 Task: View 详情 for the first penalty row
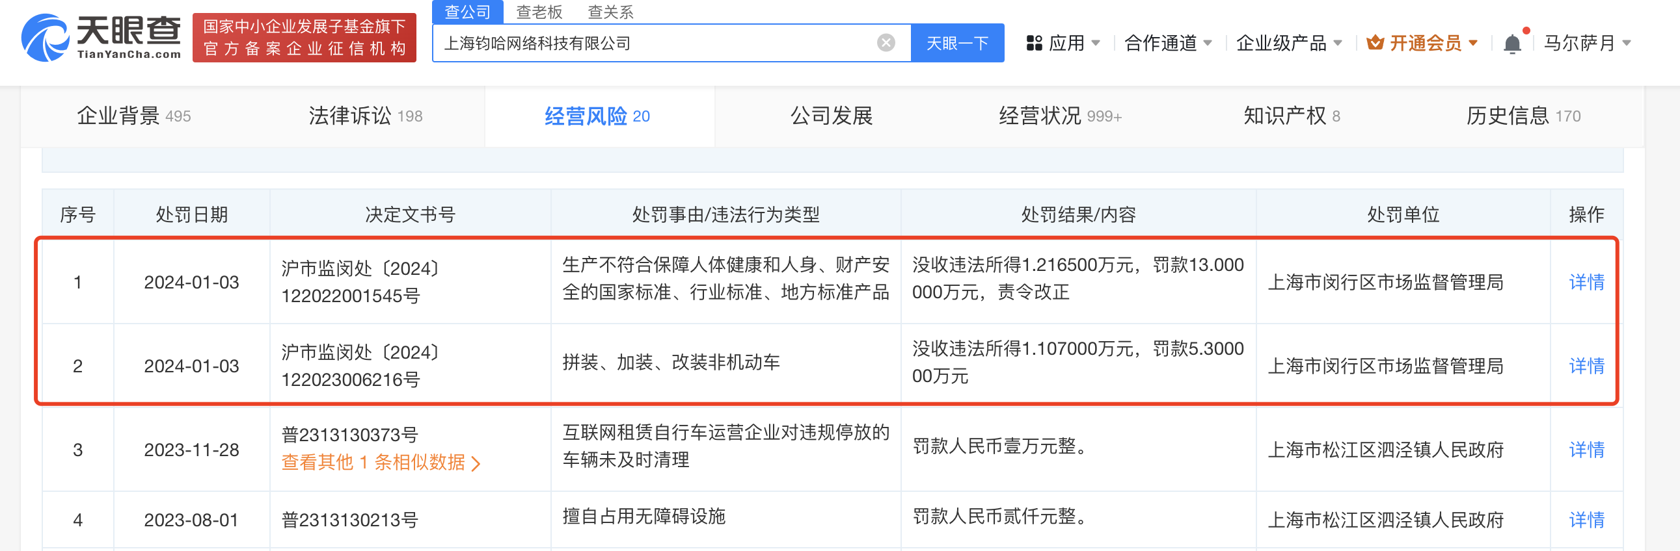pyautogui.click(x=1586, y=282)
